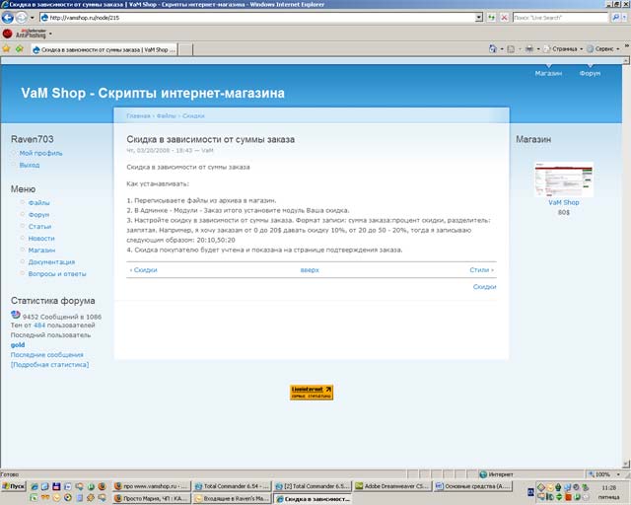Open the Мой профиль link
The width and height of the screenshot is (631, 505).
(40, 153)
